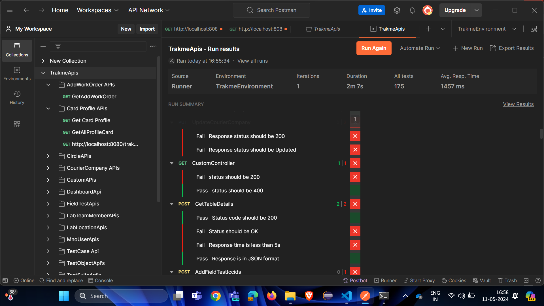Switch to the active TrakmeApis runner tab
The image size is (544, 306).
[387, 29]
